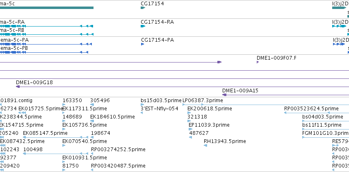Click the EK200618.5prime feature label
This screenshot has width=349, height=172.
tap(210, 109)
